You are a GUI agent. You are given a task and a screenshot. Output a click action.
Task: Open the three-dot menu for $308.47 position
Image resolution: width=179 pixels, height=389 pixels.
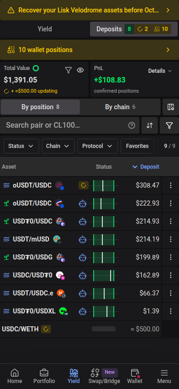click(x=170, y=185)
